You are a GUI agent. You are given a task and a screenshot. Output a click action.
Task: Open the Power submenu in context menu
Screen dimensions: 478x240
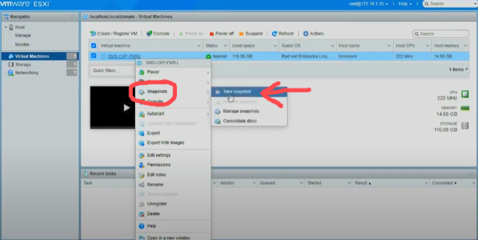pyautogui.click(x=173, y=72)
